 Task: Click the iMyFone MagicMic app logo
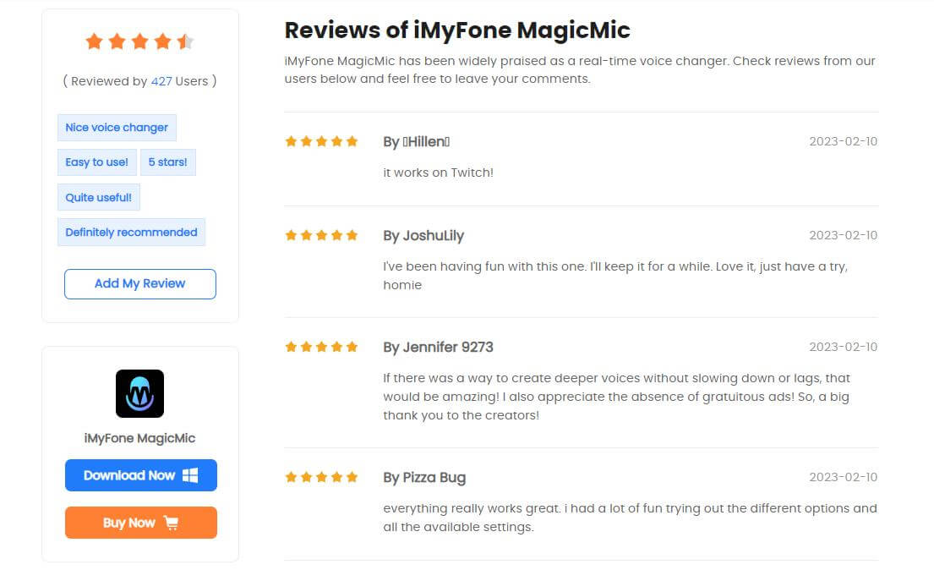(x=139, y=393)
